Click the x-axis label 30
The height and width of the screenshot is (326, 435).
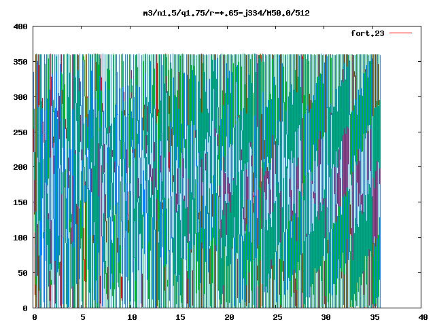click(326, 317)
